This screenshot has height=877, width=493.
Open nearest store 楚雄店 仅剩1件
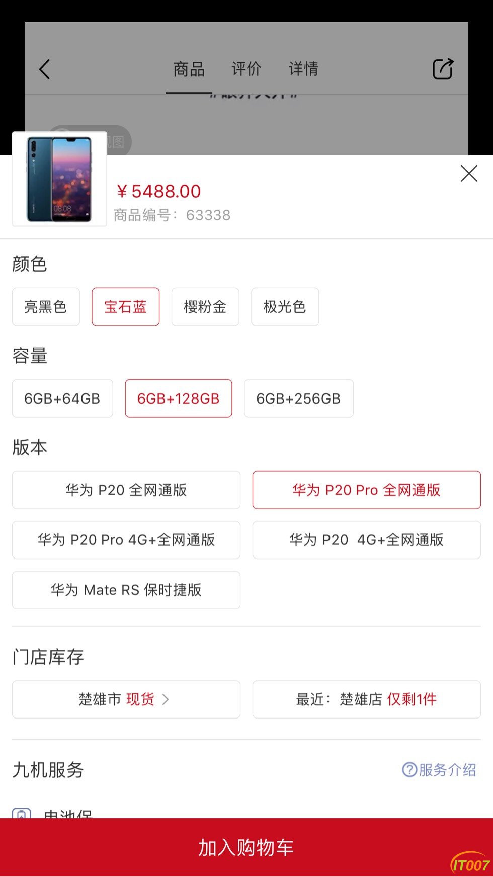pyautogui.click(x=367, y=699)
